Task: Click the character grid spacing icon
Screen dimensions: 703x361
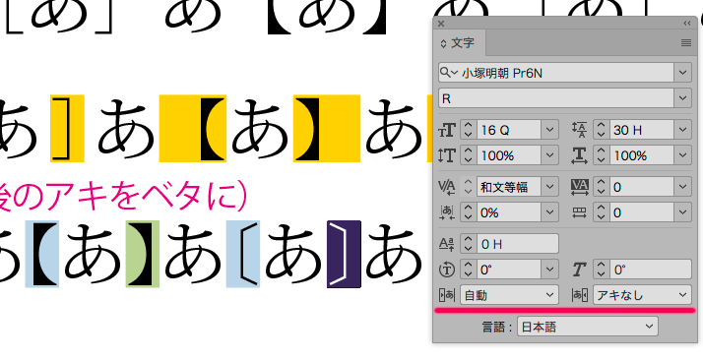Action: pyautogui.click(x=579, y=212)
